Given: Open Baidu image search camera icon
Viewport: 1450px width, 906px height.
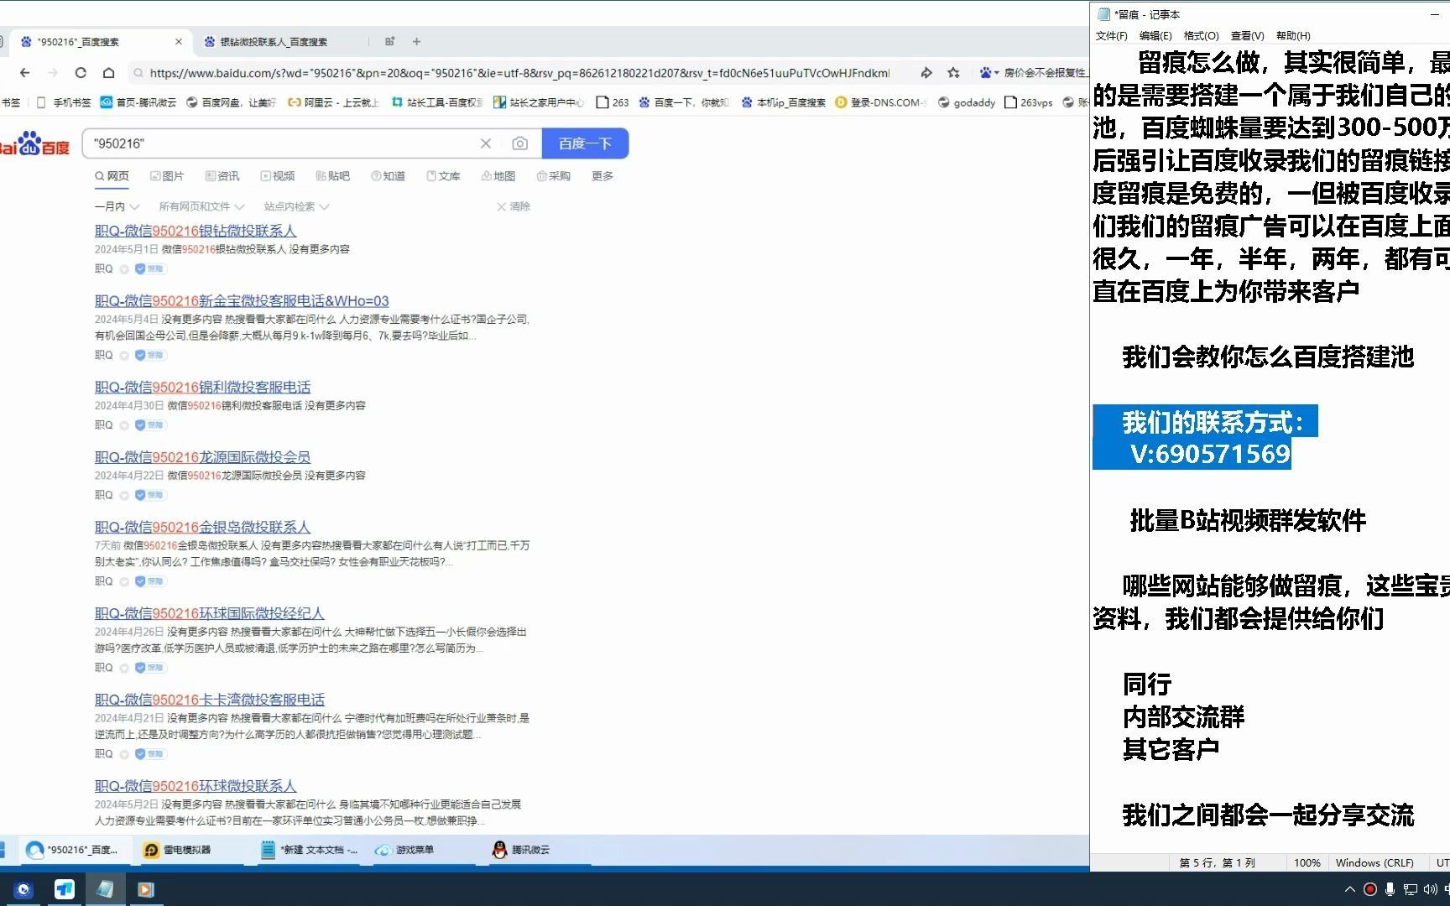Looking at the screenshot, I should pyautogui.click(x=520, y=143).
